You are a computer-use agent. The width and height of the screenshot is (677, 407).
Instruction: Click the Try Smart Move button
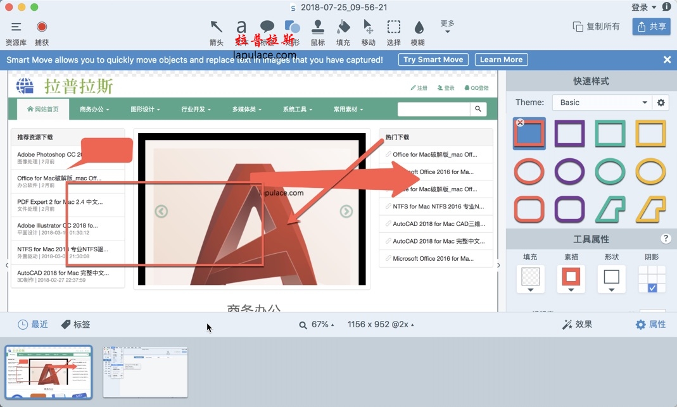point(433,59)
